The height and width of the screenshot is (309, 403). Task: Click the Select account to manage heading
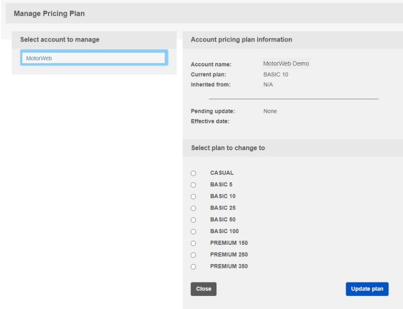[x=60, y=39]
